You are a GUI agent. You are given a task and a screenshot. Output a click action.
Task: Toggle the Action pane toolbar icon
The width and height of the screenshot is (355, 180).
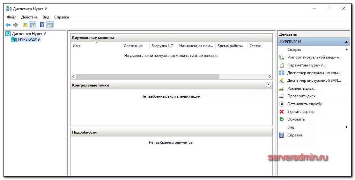click(x=50, y=25)
